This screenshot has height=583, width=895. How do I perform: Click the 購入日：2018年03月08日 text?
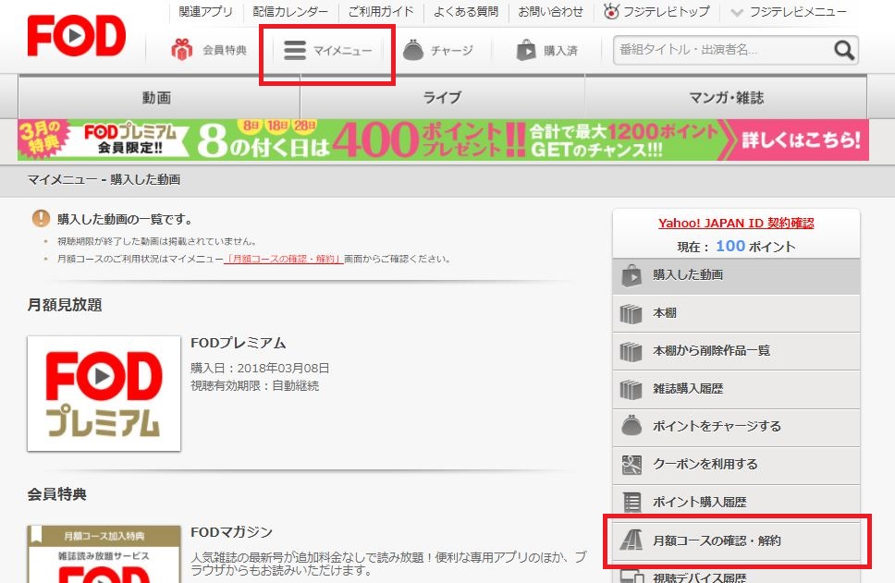click(x=260, y=369)
